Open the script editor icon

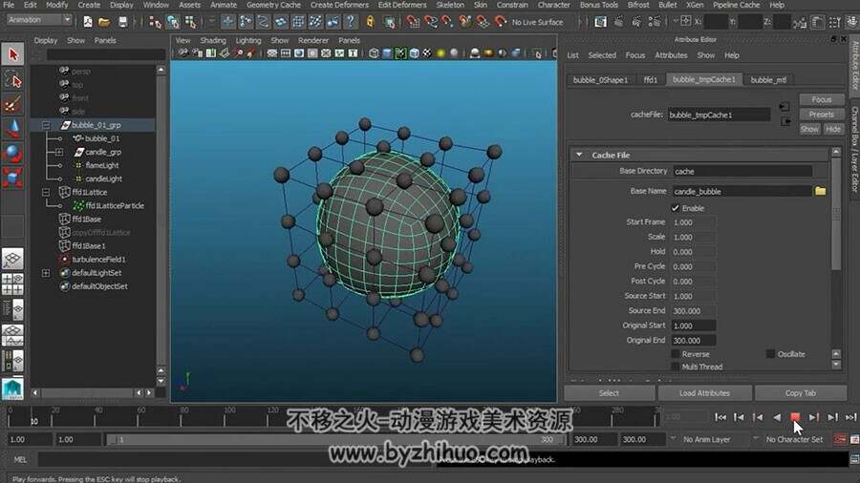[854, 459]
